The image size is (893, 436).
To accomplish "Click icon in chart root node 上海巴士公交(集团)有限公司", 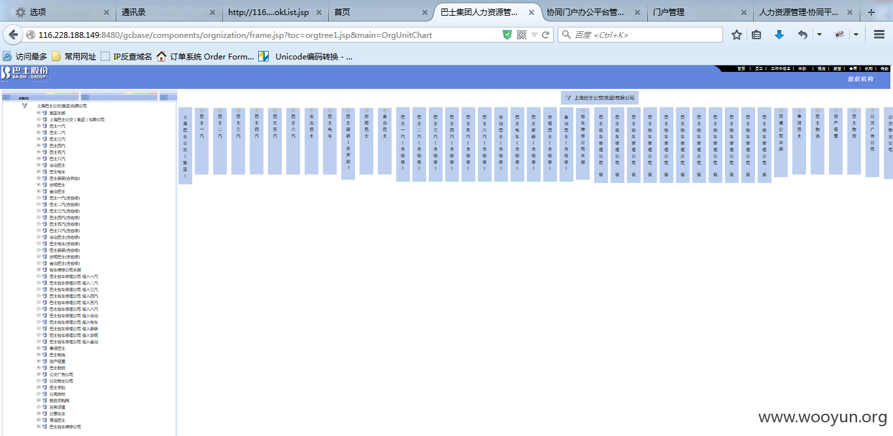I will pos(568,97).
